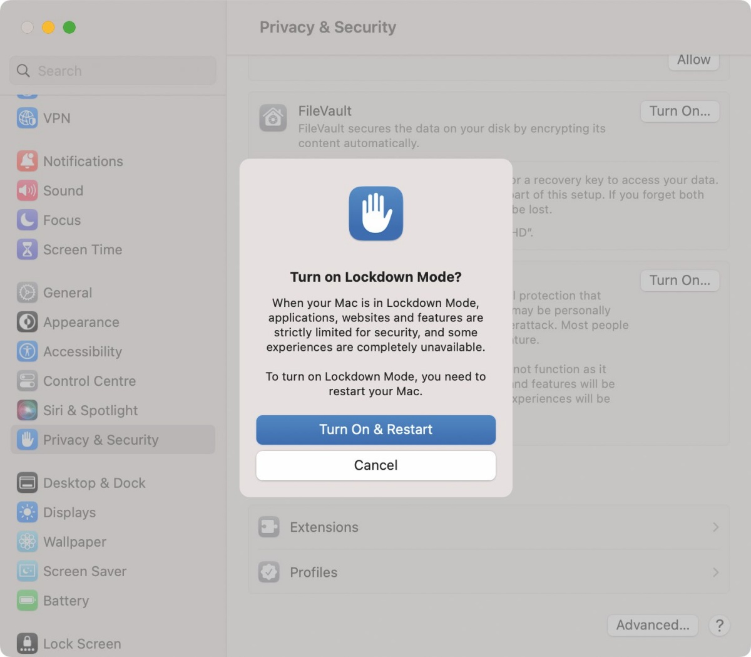Click FileVault Turn On… button
Screen dimensions: 751x657
680,111
